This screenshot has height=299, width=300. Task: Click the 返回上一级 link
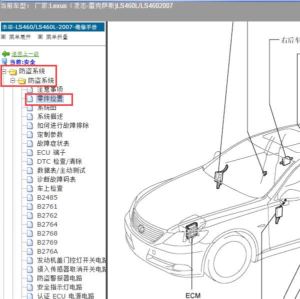click(x=25, y=54)
